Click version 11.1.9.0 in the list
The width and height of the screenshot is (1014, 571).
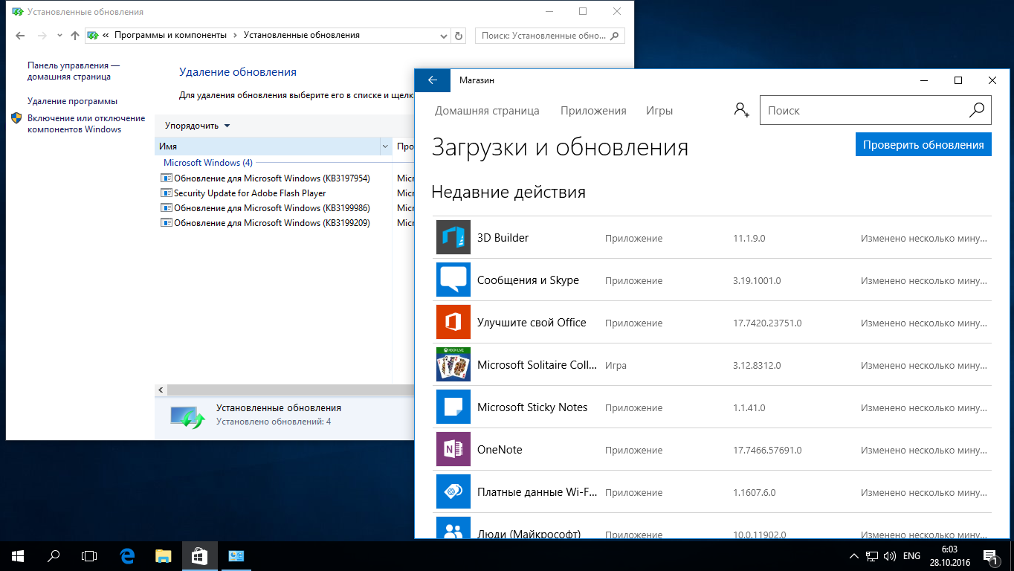tap(749, 239)
